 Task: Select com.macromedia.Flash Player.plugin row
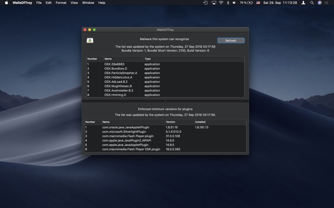165,136
